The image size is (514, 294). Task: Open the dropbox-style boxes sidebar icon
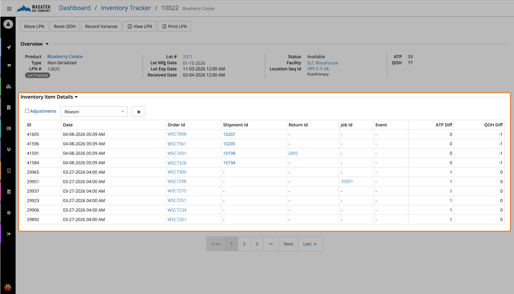(x=9, y=150)
